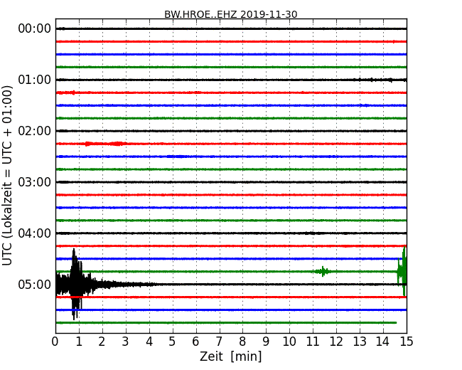462x370 pixels.
Task: Select the 01:00 time label
Action: point(35,80)
